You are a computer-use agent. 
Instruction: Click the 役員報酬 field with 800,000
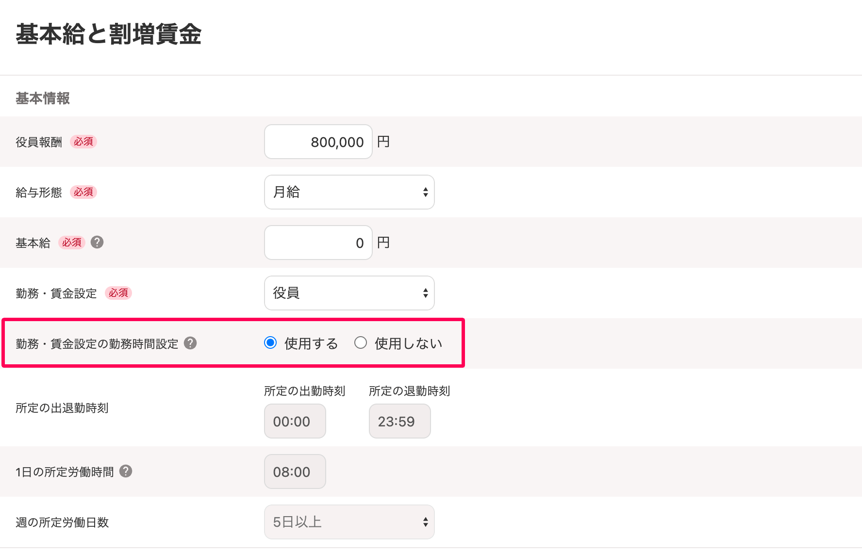click(318, 142)
